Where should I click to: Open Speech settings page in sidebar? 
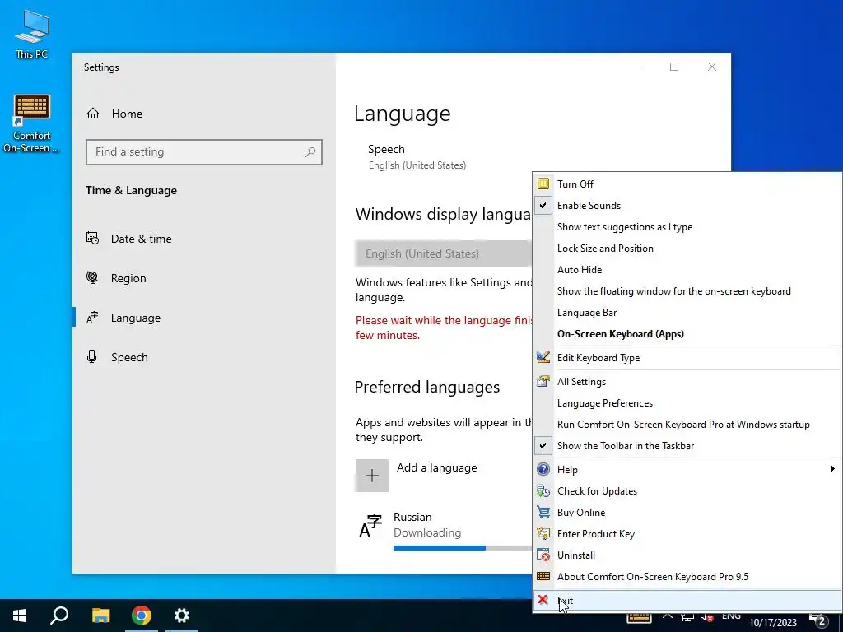click(204, 357)
